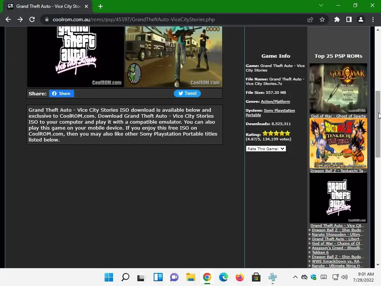Image resolution: width=381 pixels, height=286 pixels.
Task: Select Grand Theft Auto Vice City tab
Action: [48, 6]
